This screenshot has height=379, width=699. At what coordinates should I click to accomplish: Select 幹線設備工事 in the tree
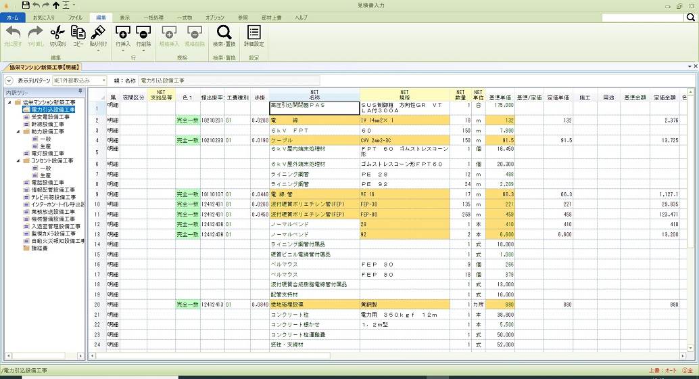click(47, 124)
